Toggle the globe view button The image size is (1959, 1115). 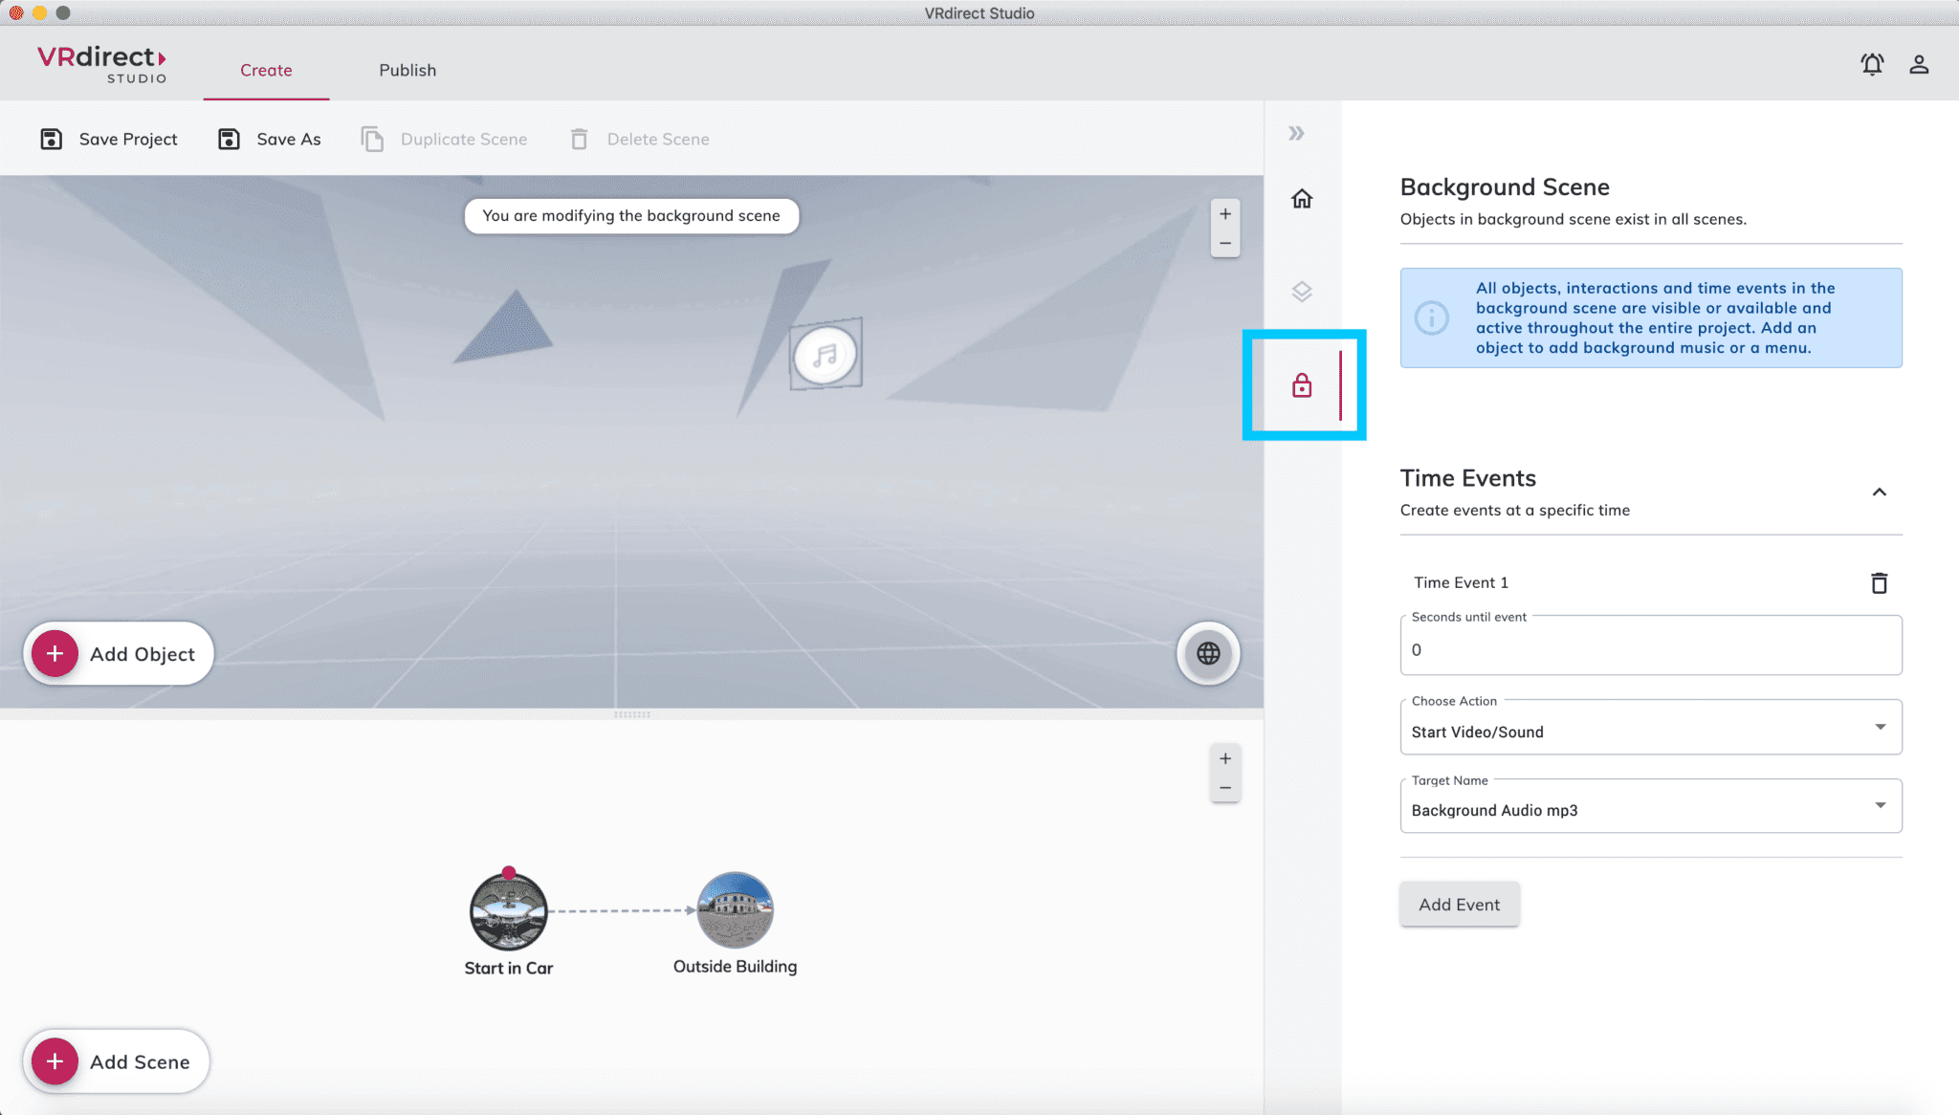coord(1208,653)
